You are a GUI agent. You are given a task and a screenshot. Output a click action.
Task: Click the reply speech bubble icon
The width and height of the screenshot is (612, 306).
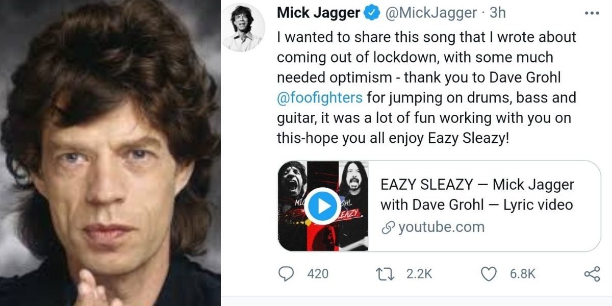click(288, 274)
